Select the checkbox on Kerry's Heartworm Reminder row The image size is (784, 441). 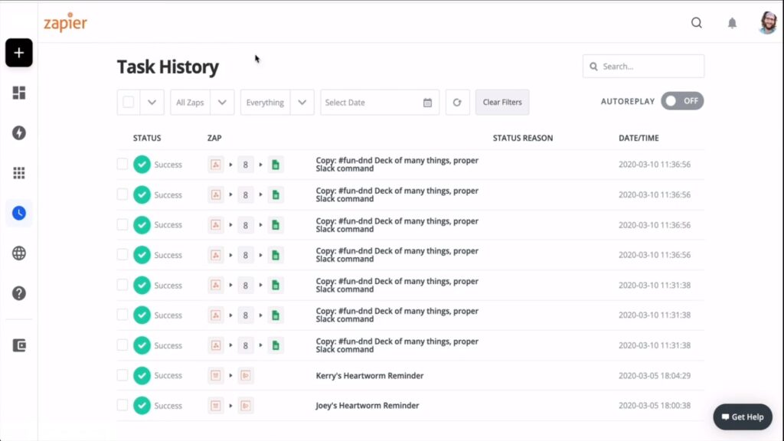[122, 375]
